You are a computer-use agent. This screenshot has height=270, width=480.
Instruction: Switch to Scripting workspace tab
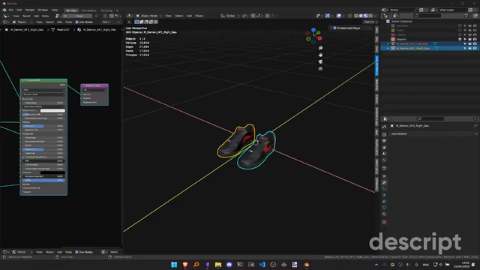pos(106,10)
